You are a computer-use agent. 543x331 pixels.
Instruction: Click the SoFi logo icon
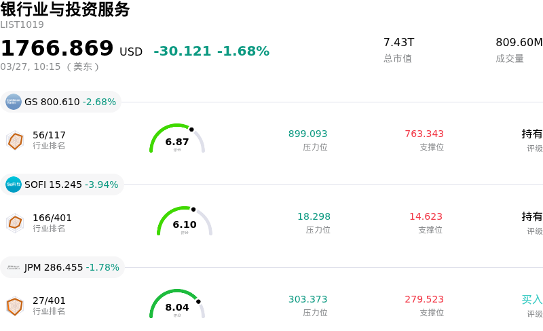tap(14, 184)
